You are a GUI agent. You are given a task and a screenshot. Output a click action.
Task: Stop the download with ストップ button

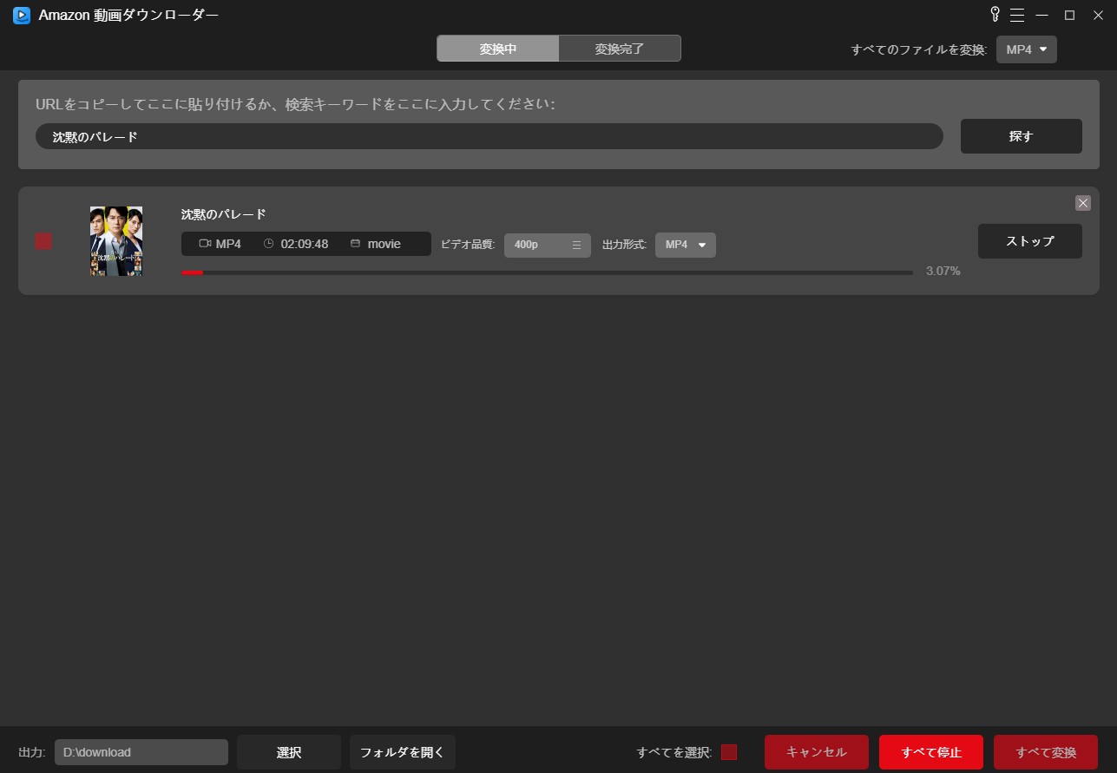coord(1030,241)
